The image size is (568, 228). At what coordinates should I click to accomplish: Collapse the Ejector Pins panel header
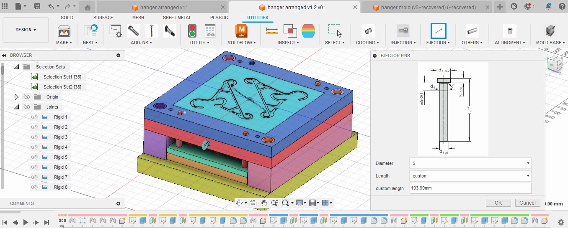point(376,56)
